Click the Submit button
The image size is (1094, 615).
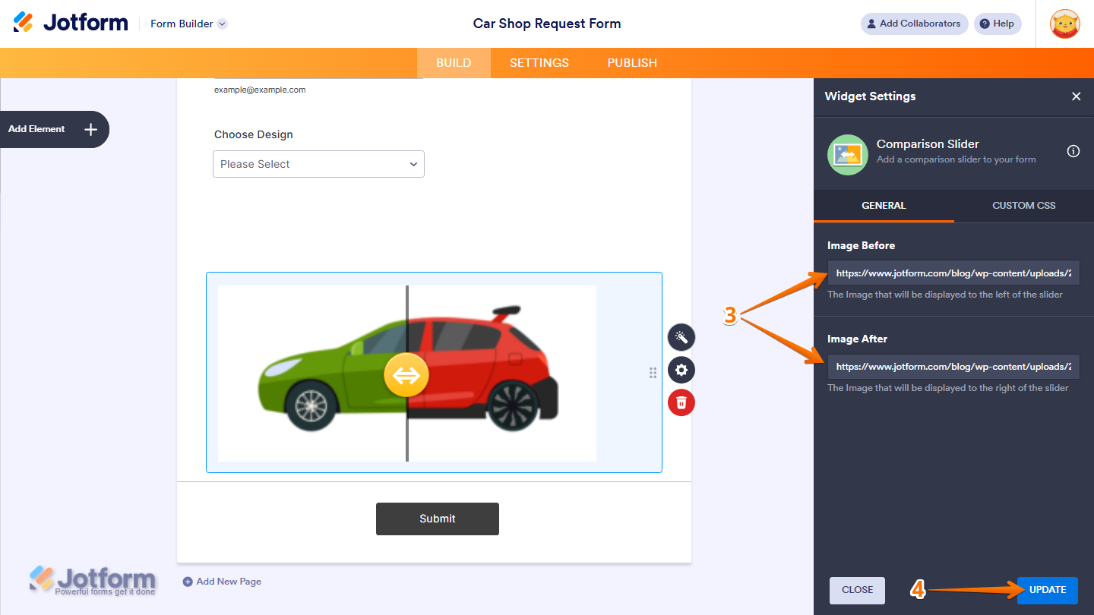pyautogui.click(x=438, y=519)
